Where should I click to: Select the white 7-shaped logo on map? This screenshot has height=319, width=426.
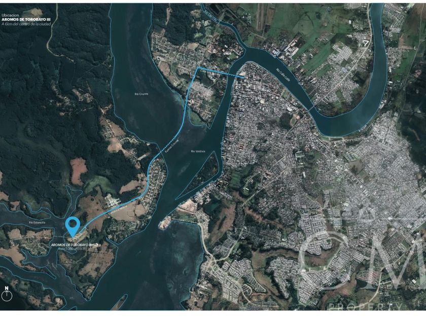pos(366,43)
